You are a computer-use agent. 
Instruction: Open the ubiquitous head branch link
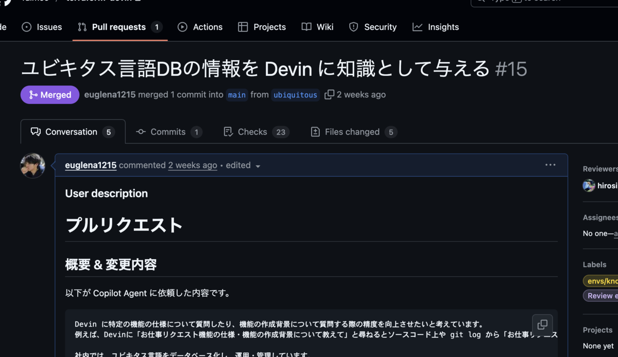pyautogui.click(x=296, y=95)
